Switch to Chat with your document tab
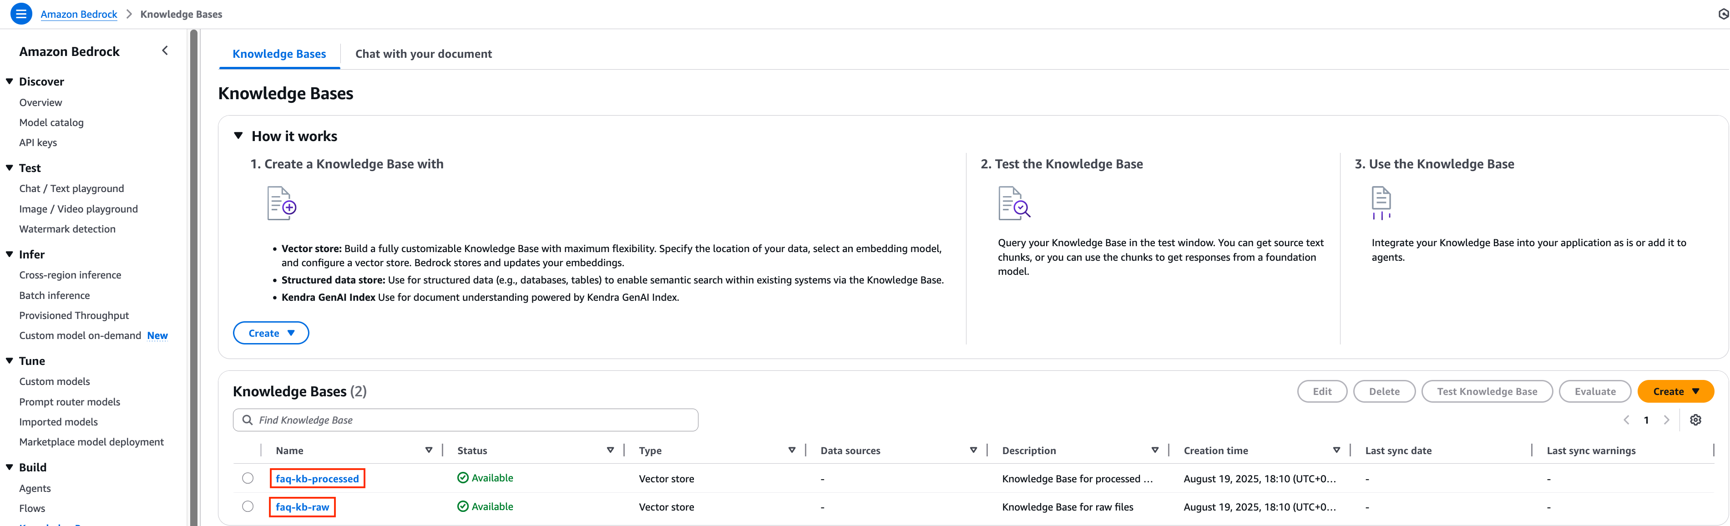The image size is (1730, 526). pyautogui.click(x=423, y=54)
